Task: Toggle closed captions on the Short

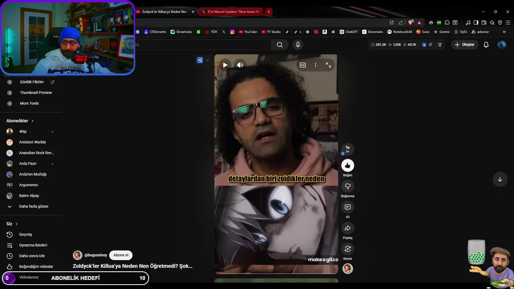Action: coord(303,65)
